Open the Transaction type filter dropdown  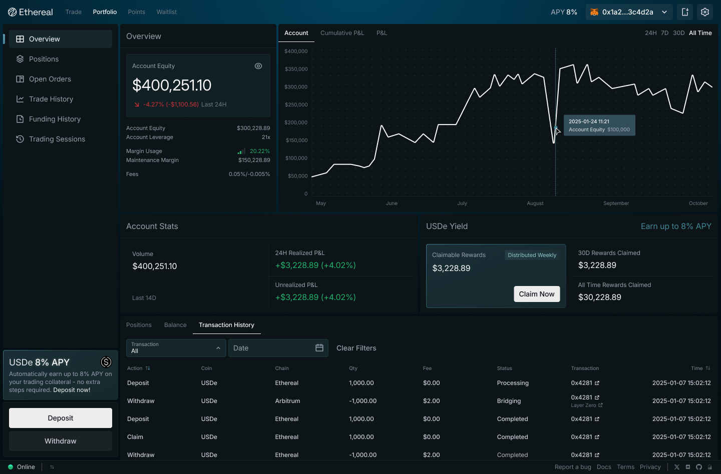[176, 348]
